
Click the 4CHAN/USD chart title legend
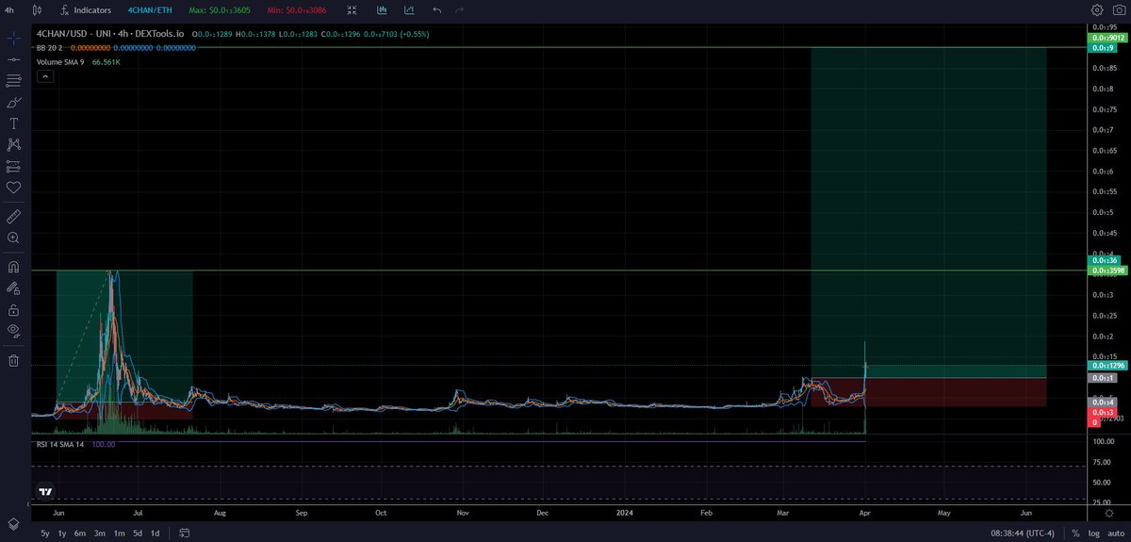pyautogui.click(x=109, y=34)
